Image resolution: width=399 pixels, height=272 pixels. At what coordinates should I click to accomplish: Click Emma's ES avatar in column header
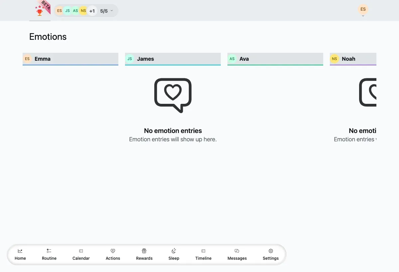[27, 59]
